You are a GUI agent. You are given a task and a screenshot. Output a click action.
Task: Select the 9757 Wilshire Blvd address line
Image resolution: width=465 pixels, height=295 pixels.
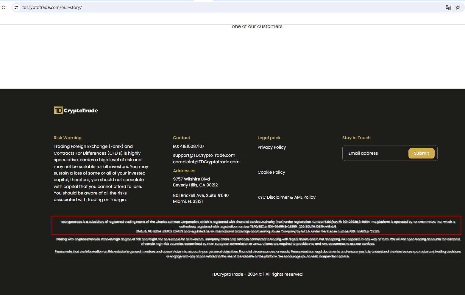pos(191,179)
